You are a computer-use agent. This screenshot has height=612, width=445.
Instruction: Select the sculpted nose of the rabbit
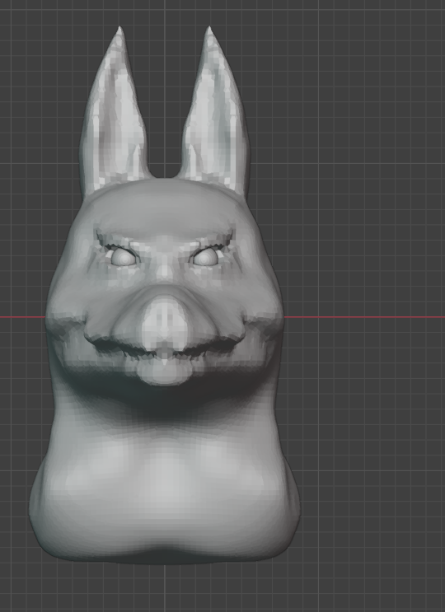pyautogui.click(x=165, y=321)
